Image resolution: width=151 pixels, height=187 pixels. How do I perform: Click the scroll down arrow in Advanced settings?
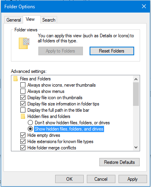click(136, 147)
